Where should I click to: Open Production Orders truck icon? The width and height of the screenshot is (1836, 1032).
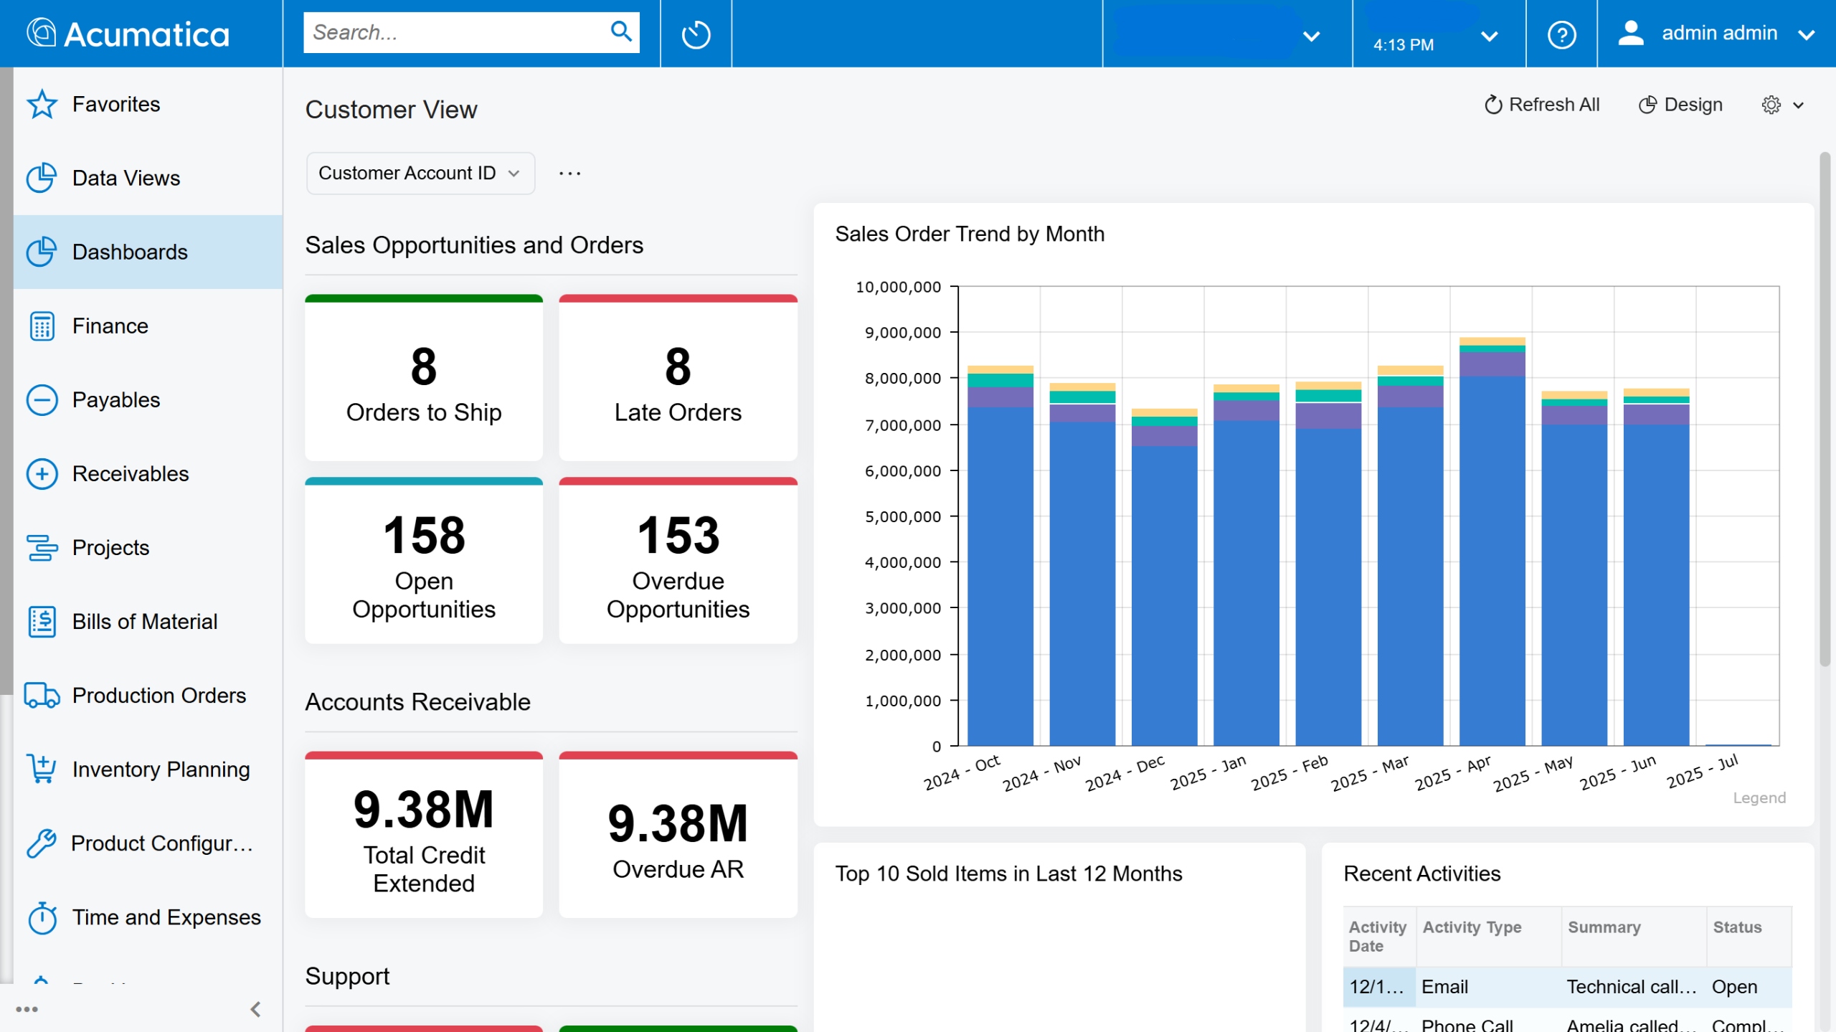42,696
